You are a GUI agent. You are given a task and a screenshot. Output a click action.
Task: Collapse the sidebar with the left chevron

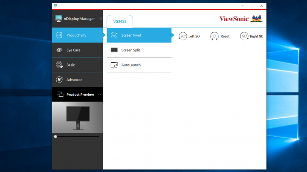[x=101, y=19]
